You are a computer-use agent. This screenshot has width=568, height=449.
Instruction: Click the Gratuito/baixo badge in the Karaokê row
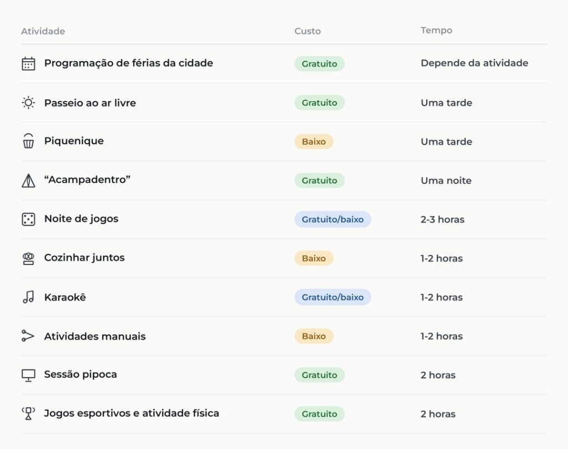tap(333, 297)
